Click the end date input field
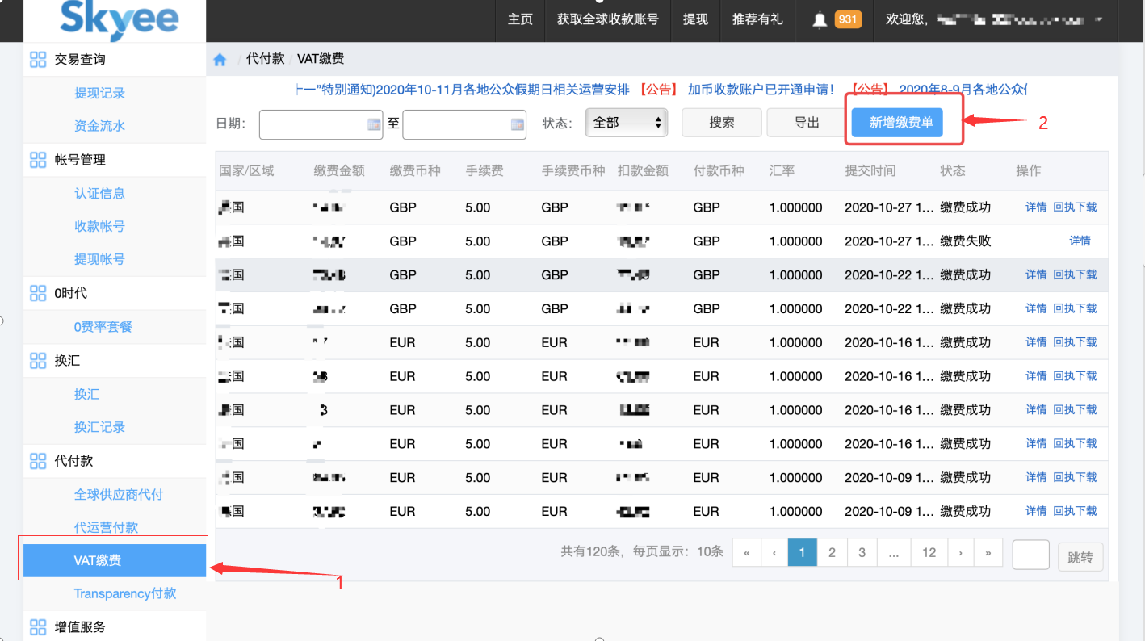 point(464,124)
